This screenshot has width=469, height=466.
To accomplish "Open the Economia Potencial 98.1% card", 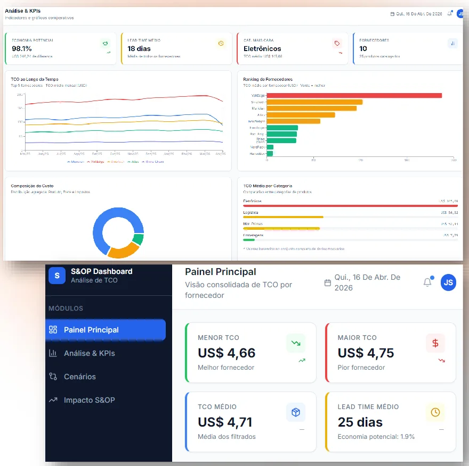I will [61, 48].
